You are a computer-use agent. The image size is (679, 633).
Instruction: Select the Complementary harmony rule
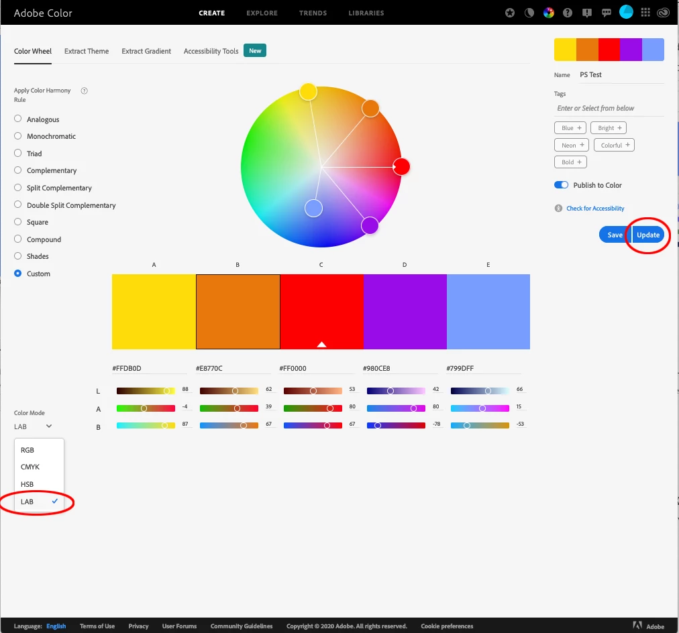(x=17, y=170)
